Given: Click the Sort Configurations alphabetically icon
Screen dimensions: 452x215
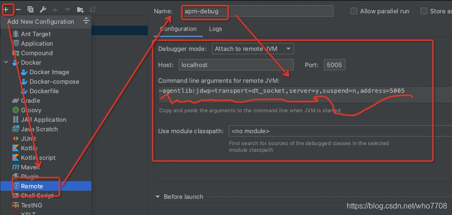Looking at the screenshot, I should coord(92,10).
